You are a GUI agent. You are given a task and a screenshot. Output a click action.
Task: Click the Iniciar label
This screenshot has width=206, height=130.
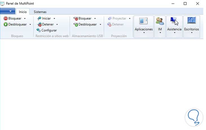pyautogui.click(x=46, y=19)
